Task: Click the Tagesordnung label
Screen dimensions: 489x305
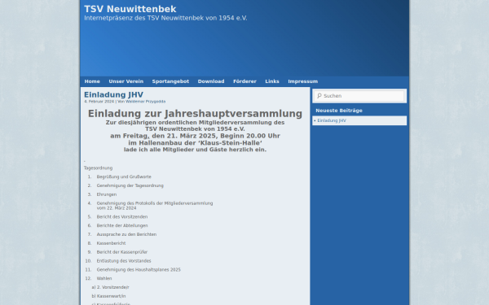Action: coord(98,168)
